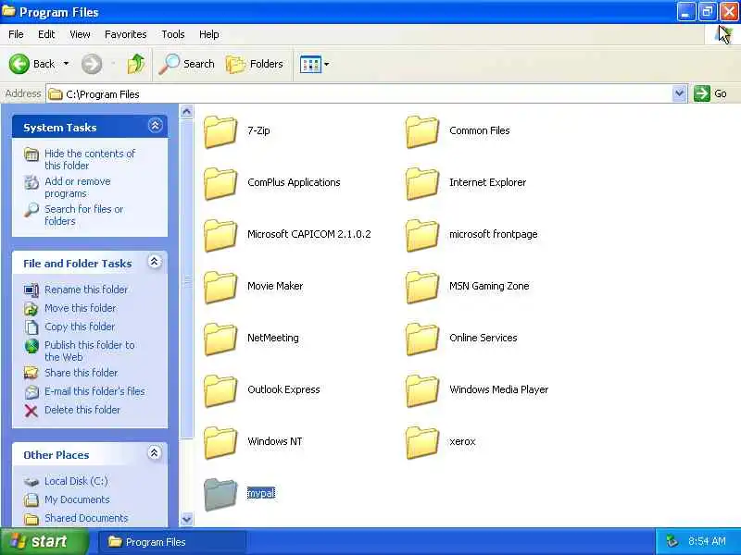This screenshot has height=555, width=741.
Task: Click Move this folder link
Action: click(81, 308)
